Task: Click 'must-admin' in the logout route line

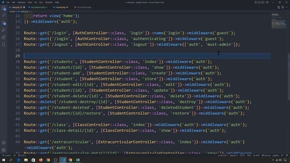Action: tap(219, 44)
